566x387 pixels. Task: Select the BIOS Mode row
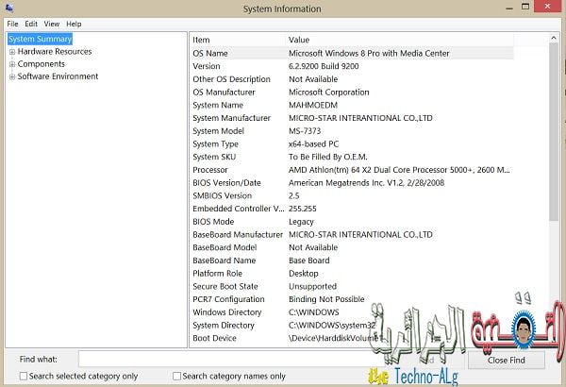pos(352,222)
